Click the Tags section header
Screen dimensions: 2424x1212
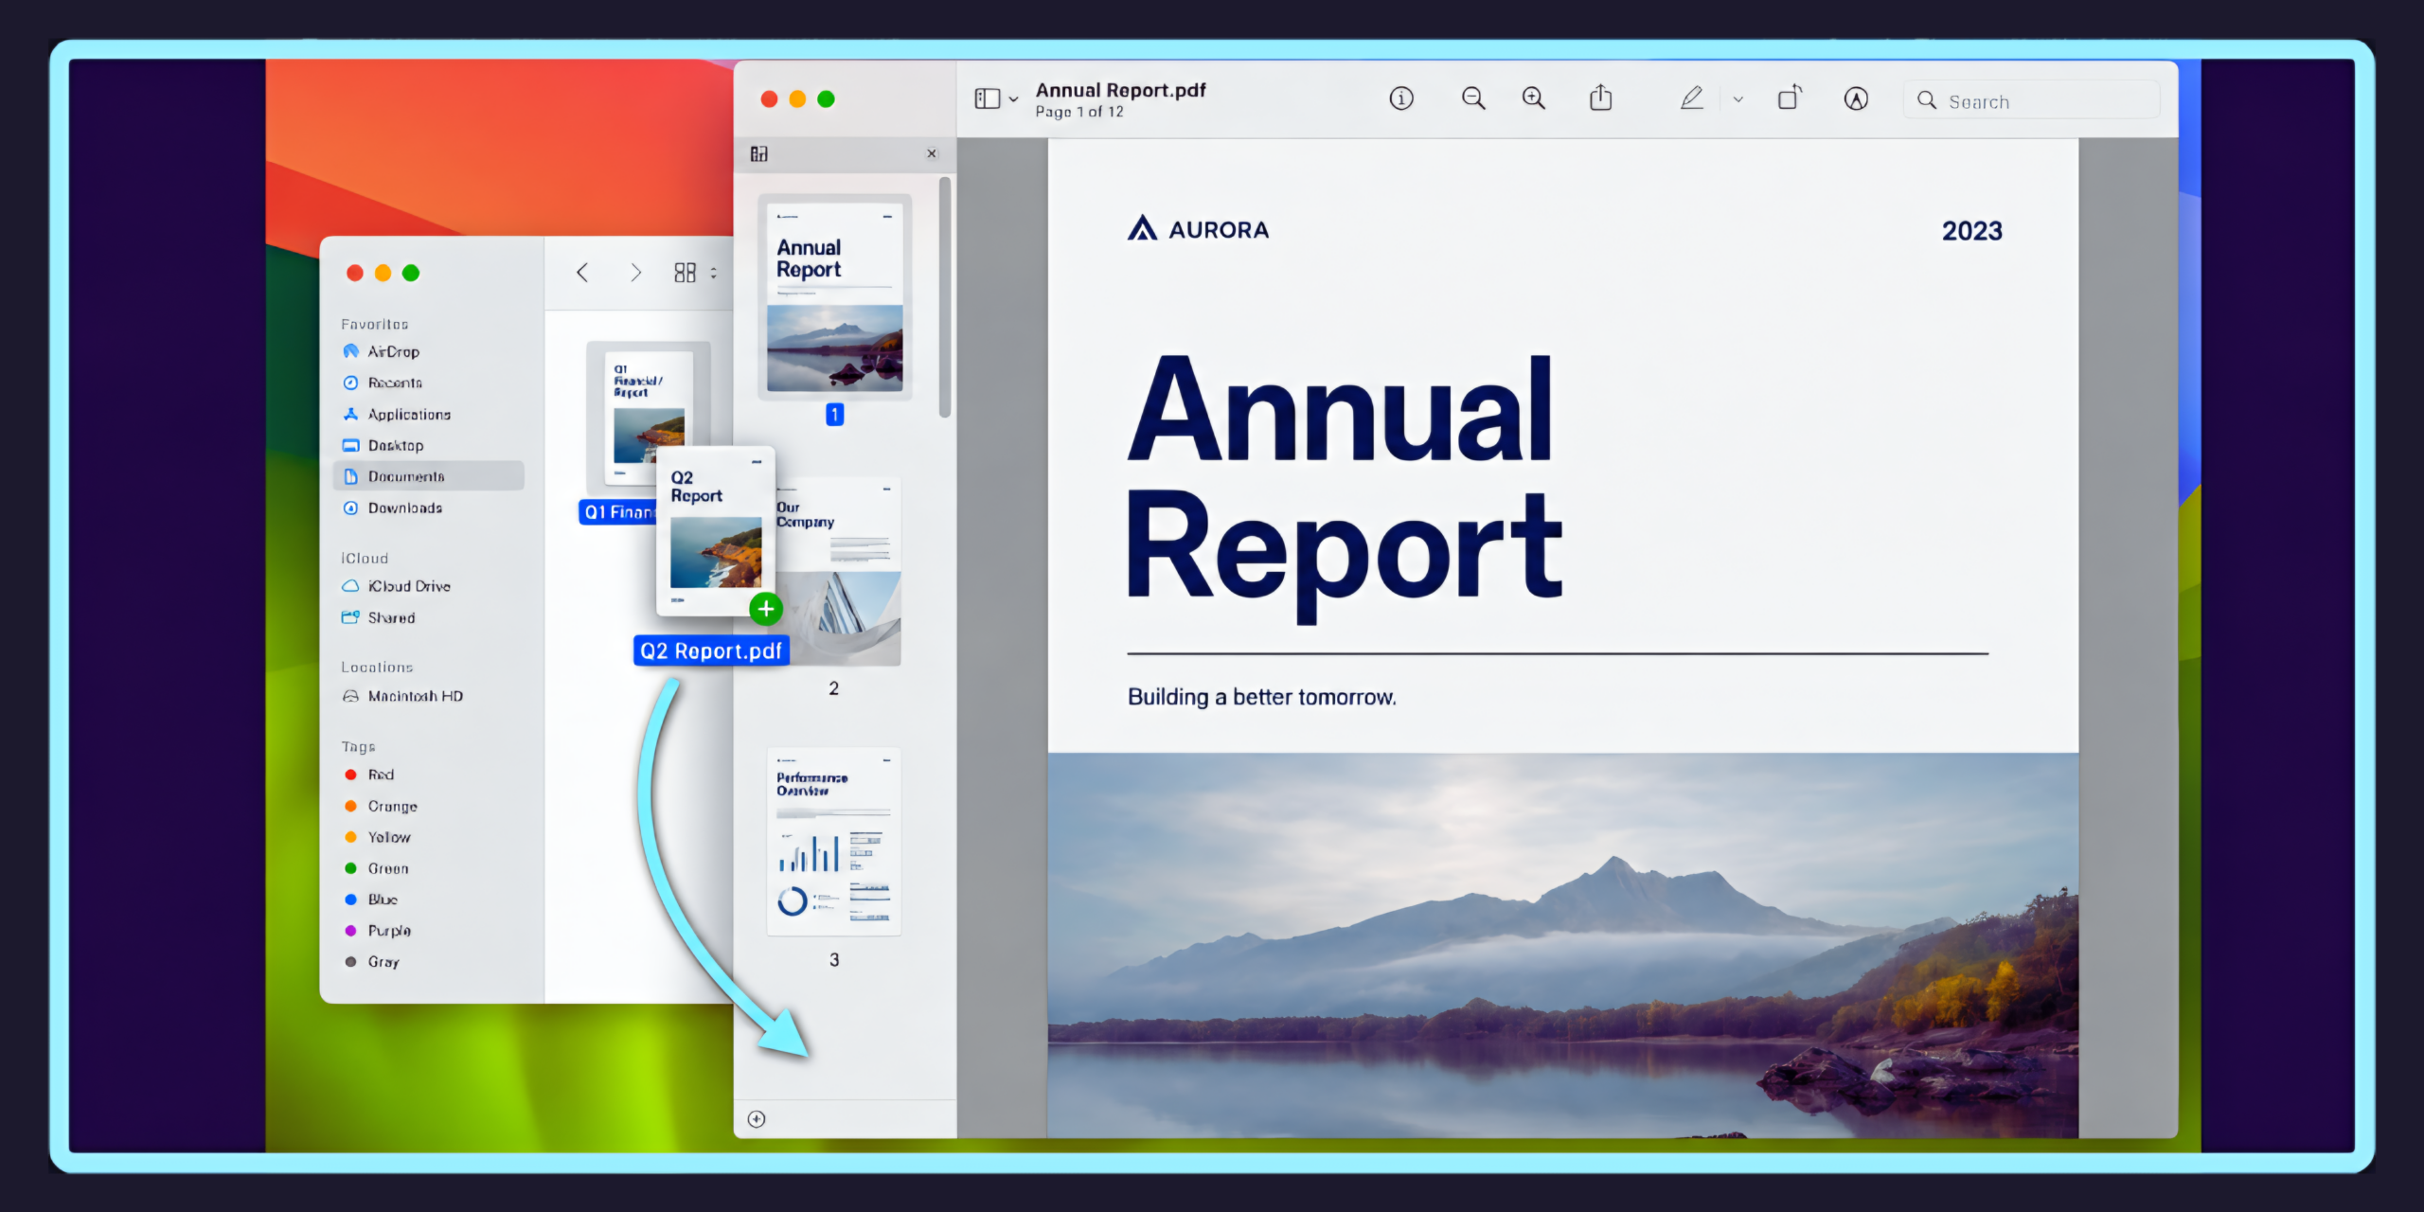click(358, 747)
